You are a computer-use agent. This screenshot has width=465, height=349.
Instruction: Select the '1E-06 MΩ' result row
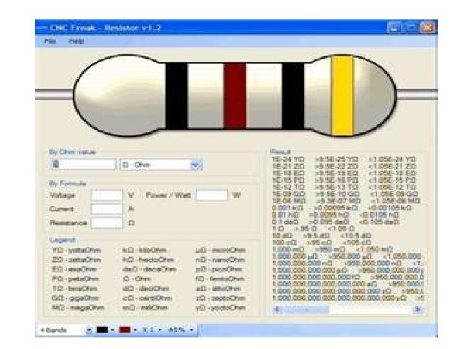(347, 201)
